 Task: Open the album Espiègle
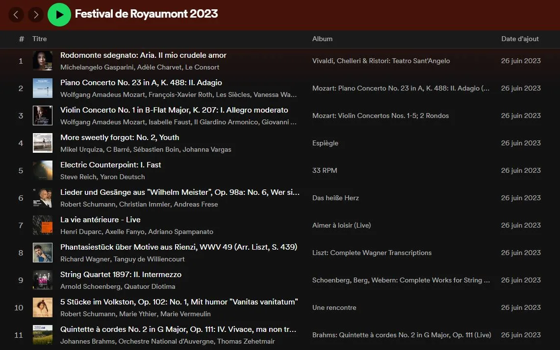[325, 143]
